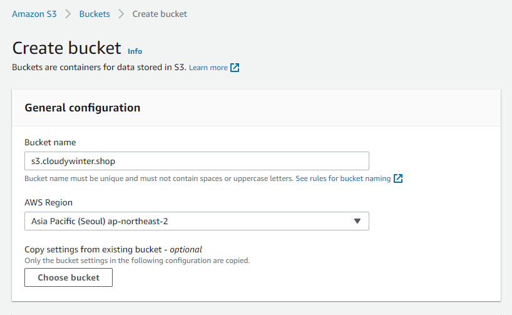Viewport: 512px width, 315px height.
Task: Navigate to Buckets breadcrumb
Action: [95, 14]
